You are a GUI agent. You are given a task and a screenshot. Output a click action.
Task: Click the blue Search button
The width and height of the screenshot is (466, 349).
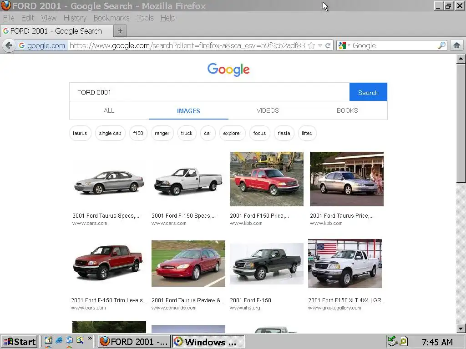(368, 92)
